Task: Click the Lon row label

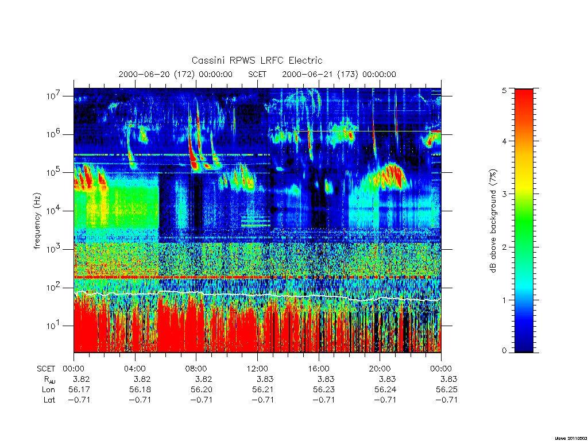Action: pos(48,390)
